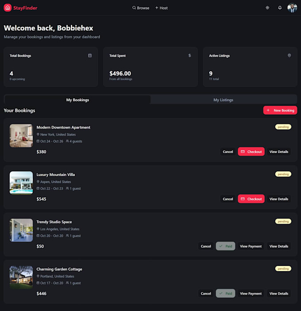This screenshot has width=301, height=311.
Task: Click pending badge on Luxury Mountain Villa
Action: coord(283,174)
